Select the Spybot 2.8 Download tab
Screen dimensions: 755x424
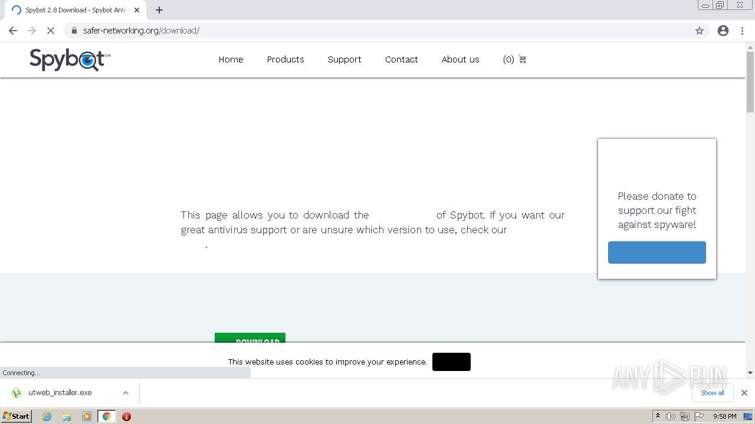(75, 10)
